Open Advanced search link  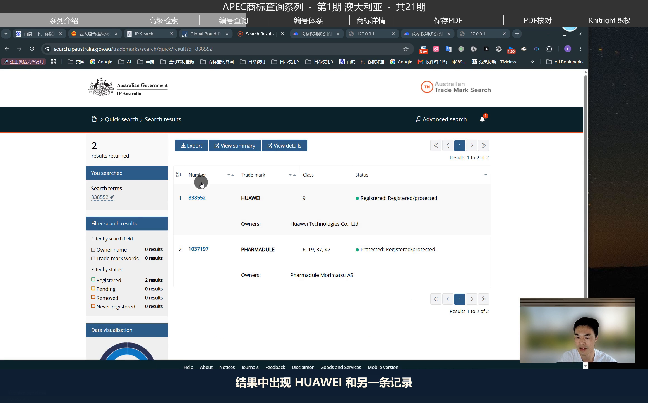point(441,119)
